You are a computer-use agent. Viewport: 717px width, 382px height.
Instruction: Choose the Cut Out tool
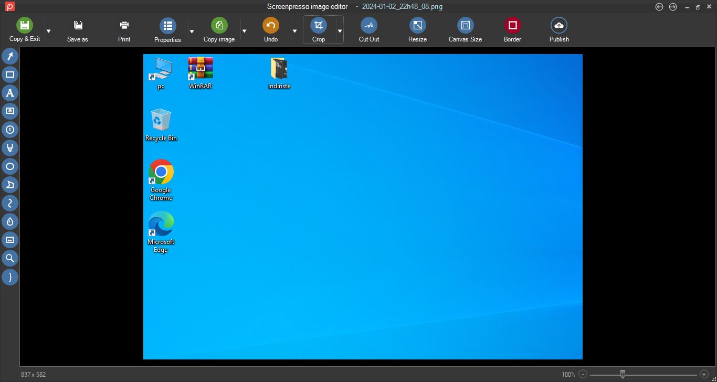[369, 30]
